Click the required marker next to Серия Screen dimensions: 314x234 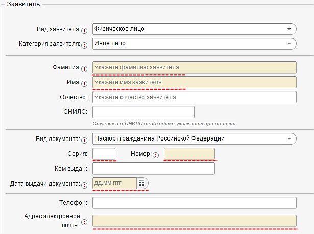click(84, 155)
